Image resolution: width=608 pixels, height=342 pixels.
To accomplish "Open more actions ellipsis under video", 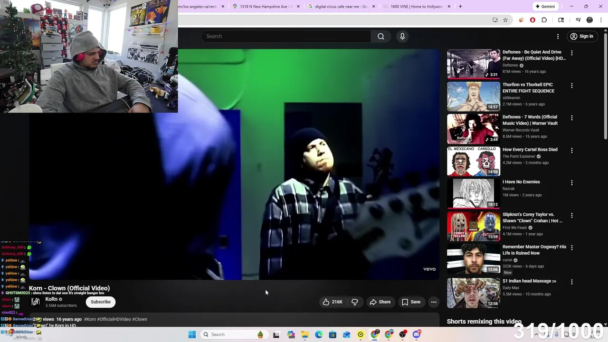I will [434, 302].
